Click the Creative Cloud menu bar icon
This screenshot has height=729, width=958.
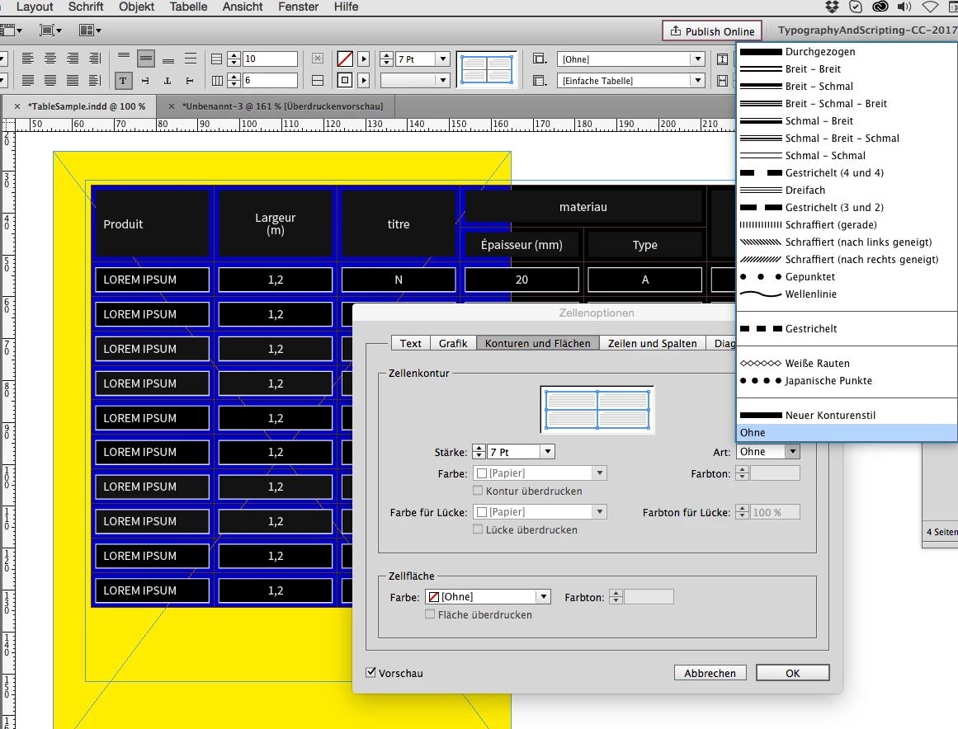coord(880,7)
